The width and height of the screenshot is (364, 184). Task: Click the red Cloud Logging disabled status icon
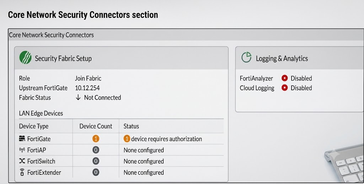pos(285,88)
